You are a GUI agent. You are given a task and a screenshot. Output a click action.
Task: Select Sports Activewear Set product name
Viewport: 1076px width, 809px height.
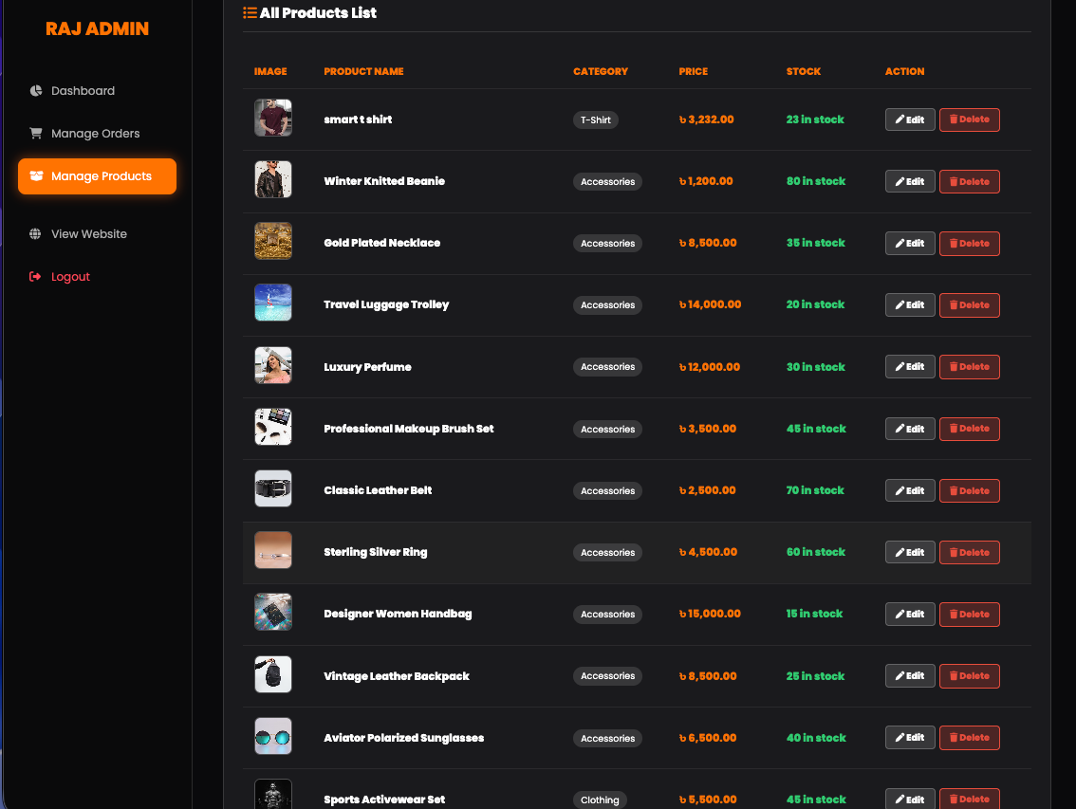pos(384,800)
